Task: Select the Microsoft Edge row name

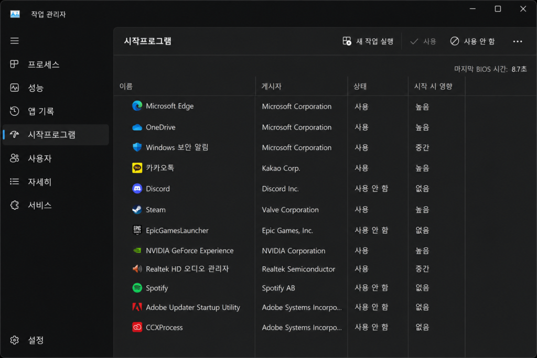Action: 169,106
